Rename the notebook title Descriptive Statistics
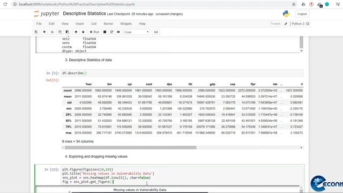The width and height of the screenshot is (343, 193). (x=85, y=13)
